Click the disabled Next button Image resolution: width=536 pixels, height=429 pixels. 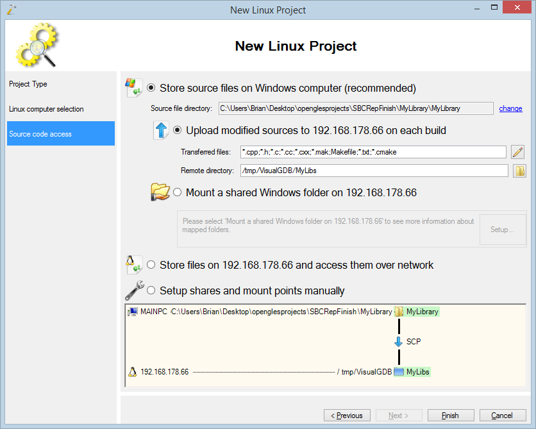pos(399,416)
